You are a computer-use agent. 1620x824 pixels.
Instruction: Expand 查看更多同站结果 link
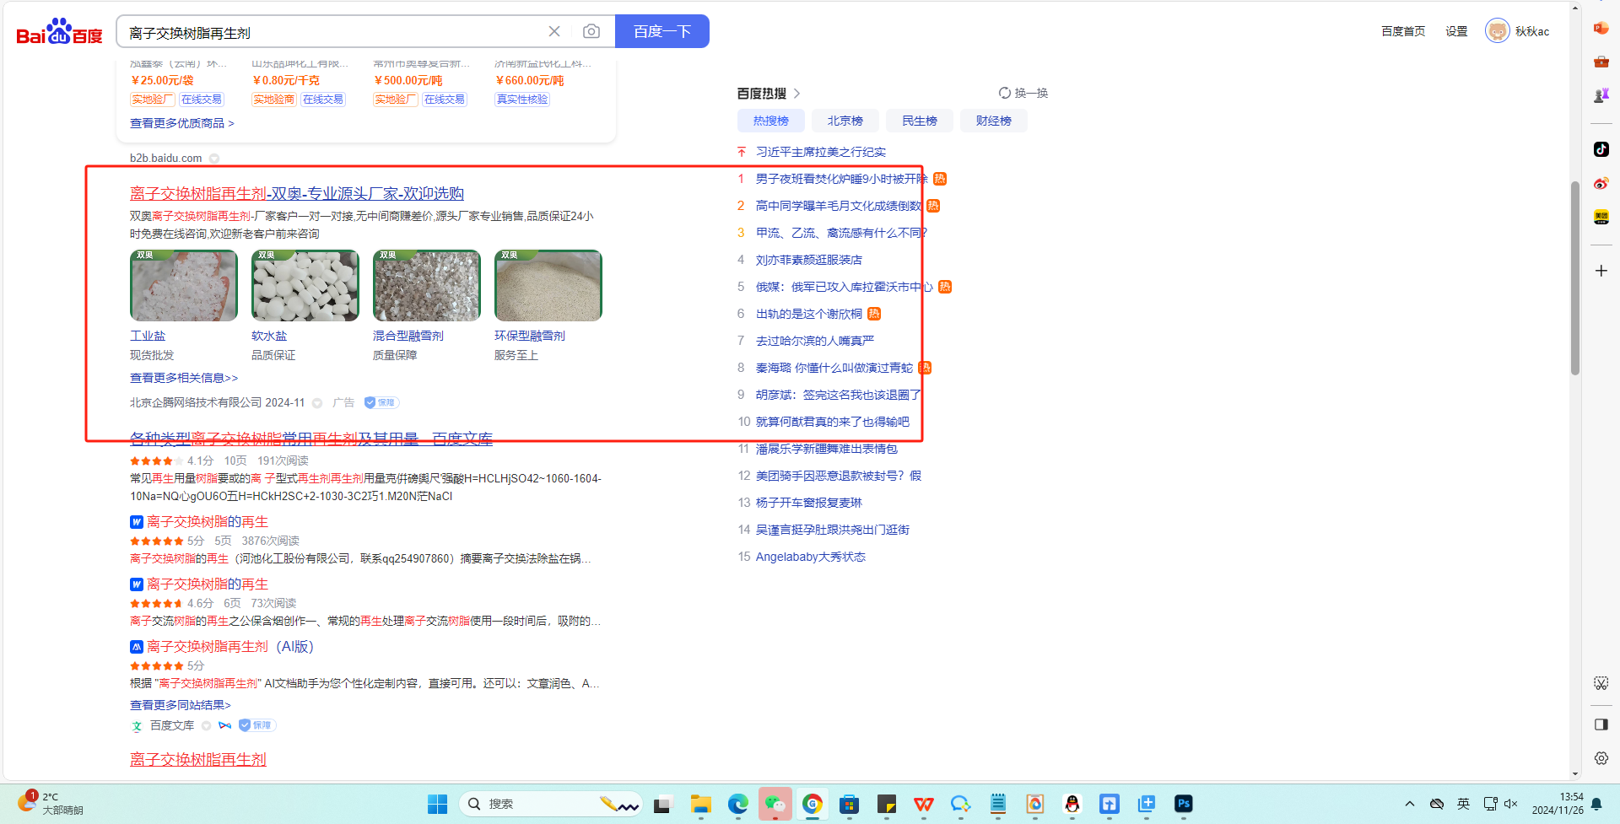click(x=180, y=705)
